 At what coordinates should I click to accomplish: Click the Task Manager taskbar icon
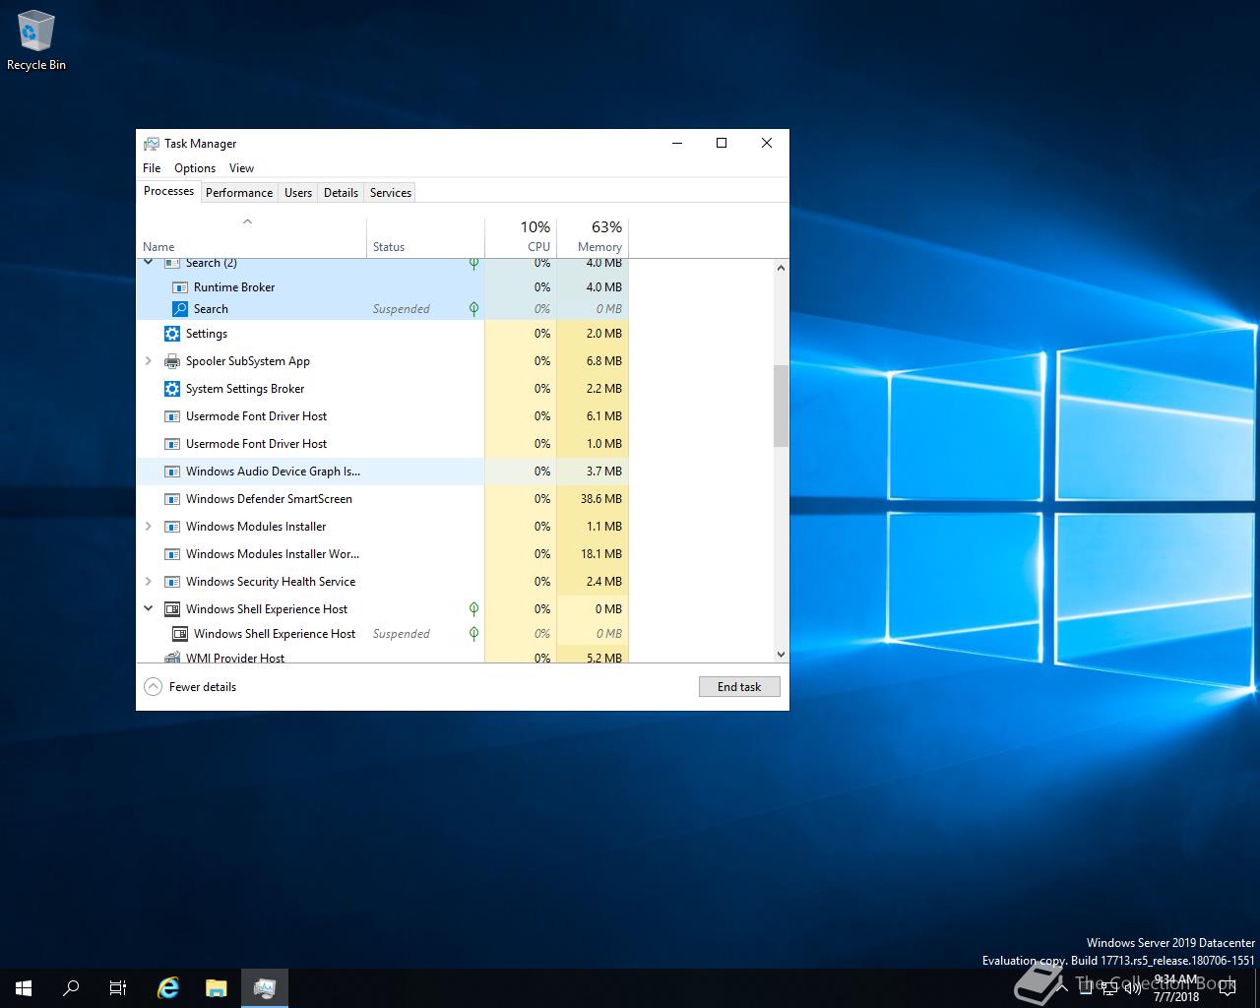coord(264,988)
